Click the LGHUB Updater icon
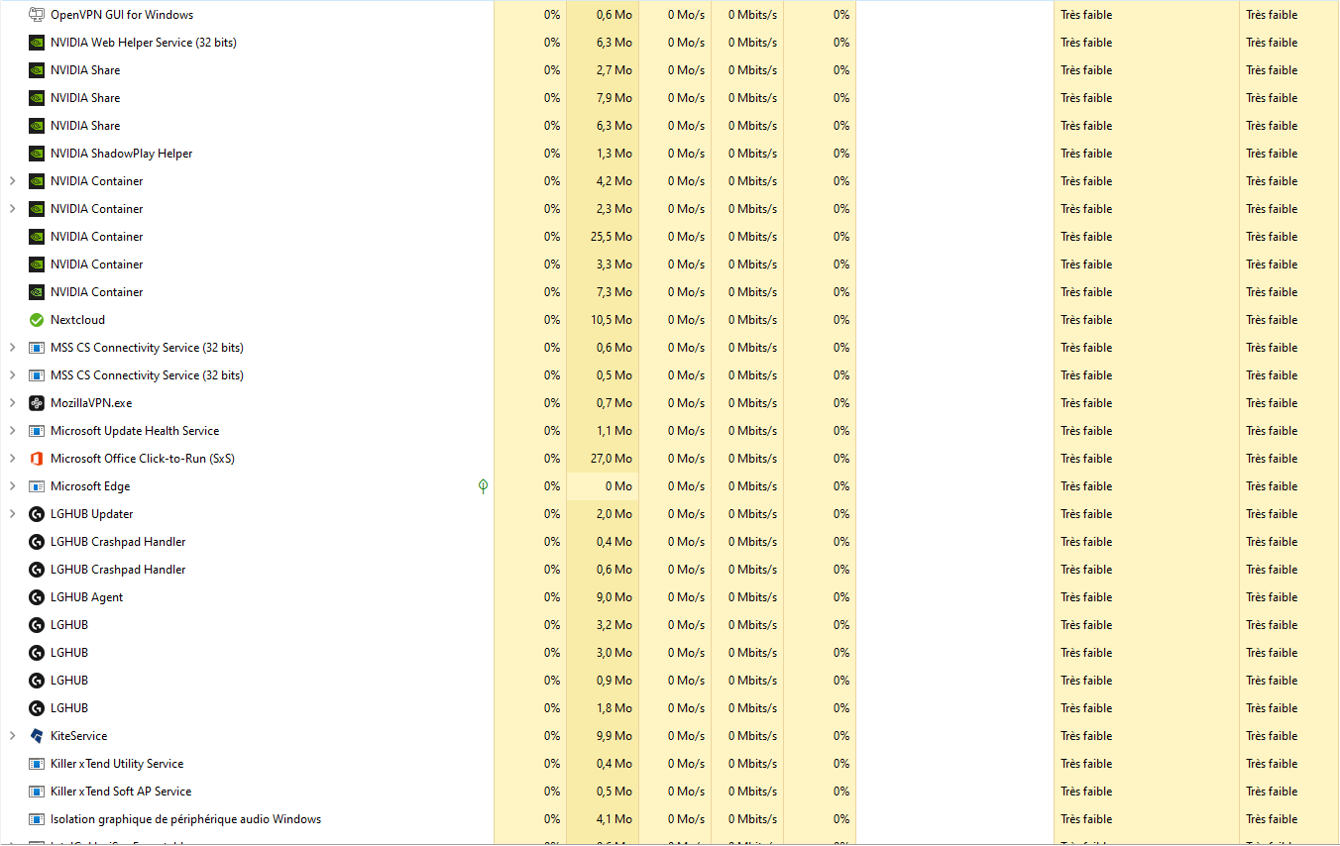This screenshot has height=846, width=1340. 37,514
